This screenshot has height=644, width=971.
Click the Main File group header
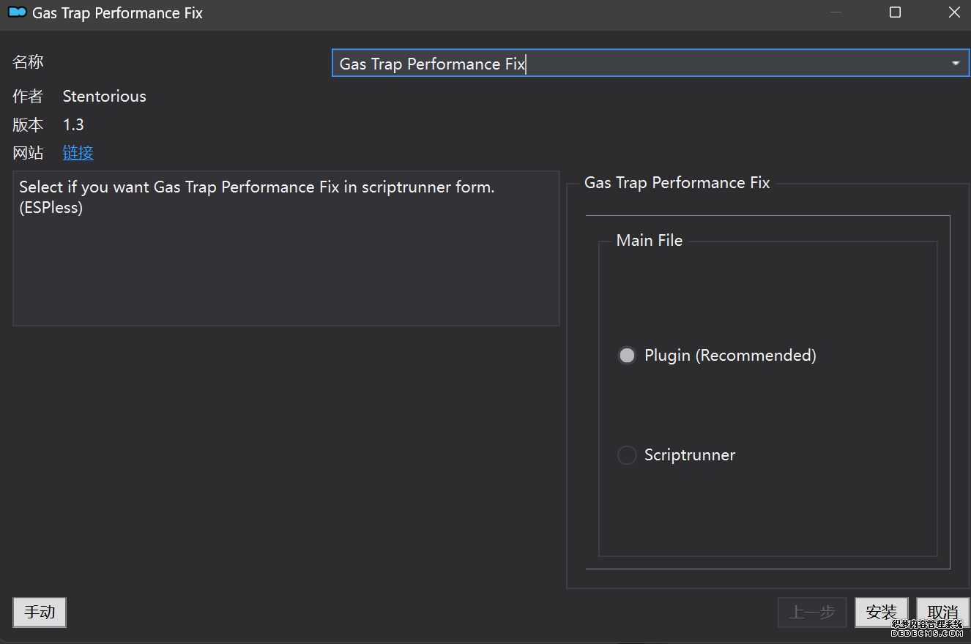click(649, 241)
